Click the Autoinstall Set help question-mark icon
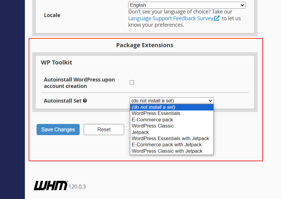This screenshot has height=199, width=281. tap(85, 101)
